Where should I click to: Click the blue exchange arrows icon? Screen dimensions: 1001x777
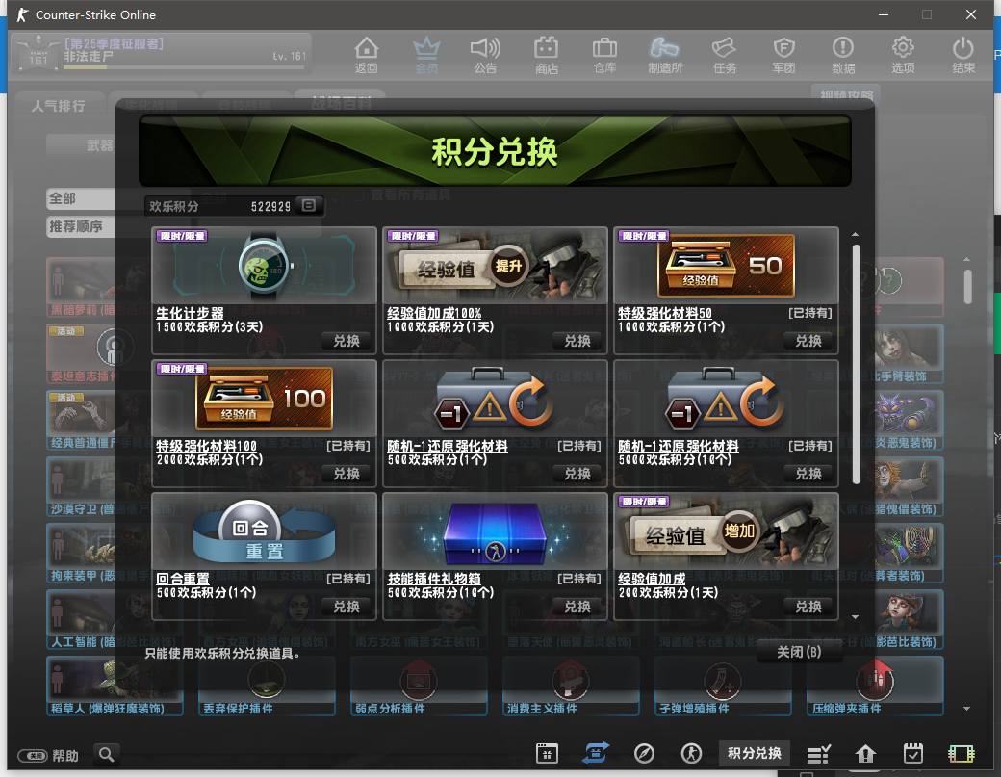click(x=595, y=753)
